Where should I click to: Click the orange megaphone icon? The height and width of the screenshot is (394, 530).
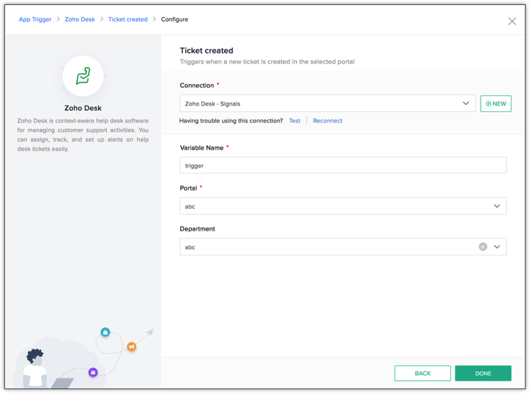(132, 347)
